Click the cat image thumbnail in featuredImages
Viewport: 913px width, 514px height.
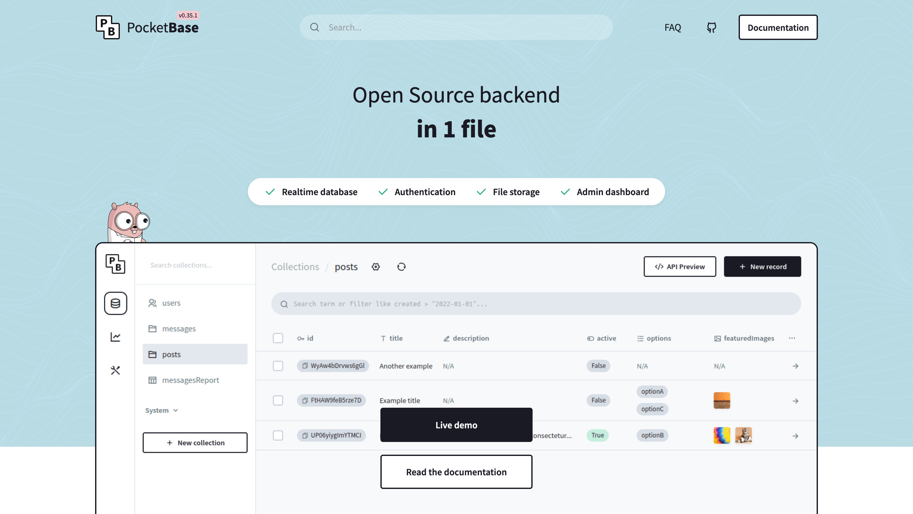743,435
